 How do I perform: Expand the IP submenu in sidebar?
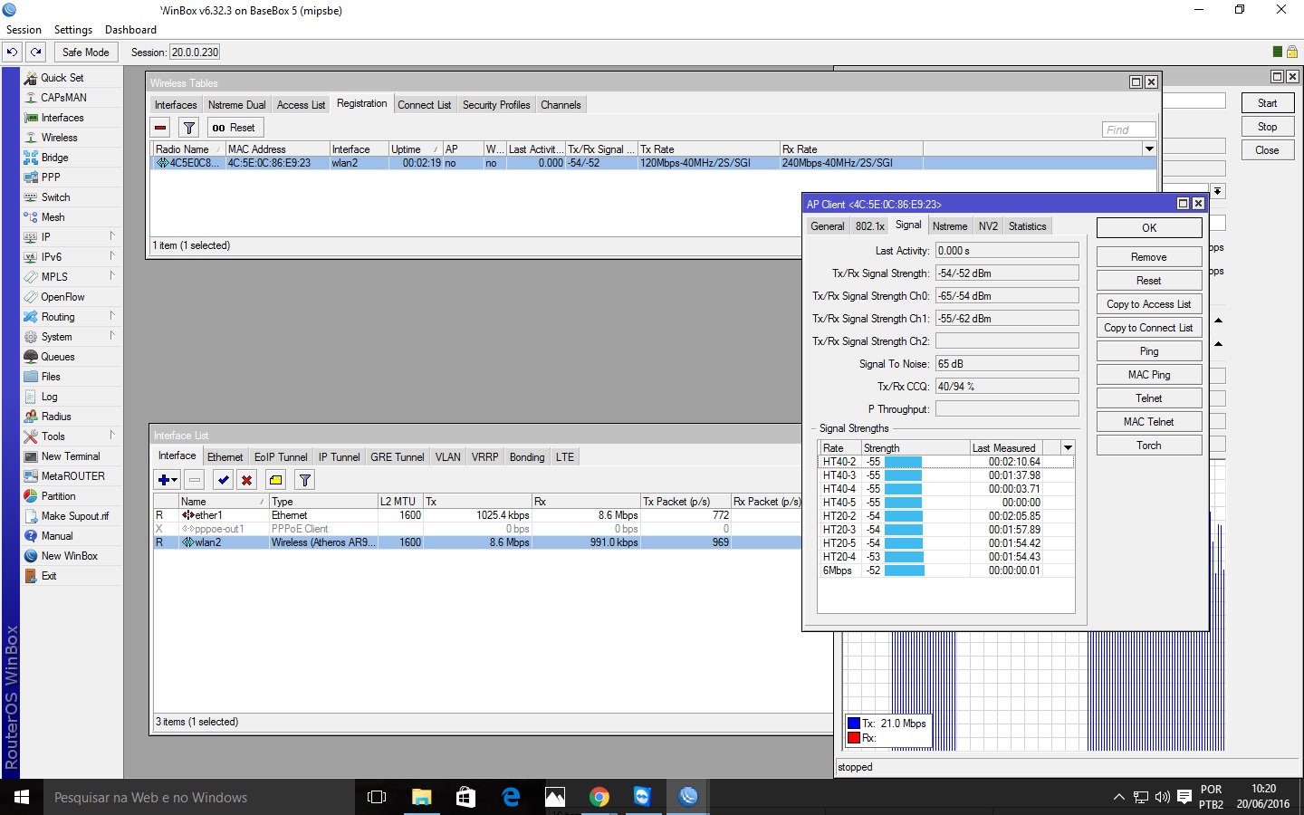[x=45, y=237]
